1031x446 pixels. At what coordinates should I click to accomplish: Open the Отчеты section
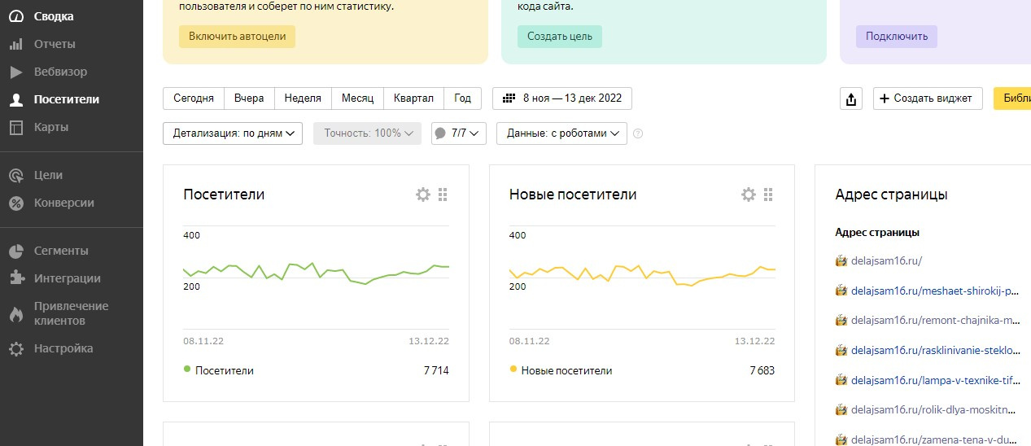[x=55, y=44]
